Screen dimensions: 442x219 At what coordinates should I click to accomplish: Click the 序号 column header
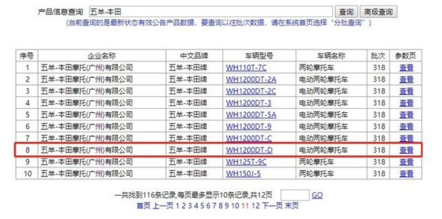tap(27, 56)
